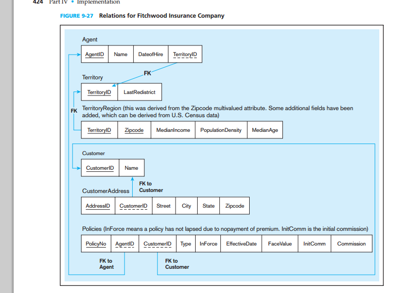Select the PopulationDensity field
Image resolution: width=405 pixels, height=293 pixels.
[x=221, y=130]
